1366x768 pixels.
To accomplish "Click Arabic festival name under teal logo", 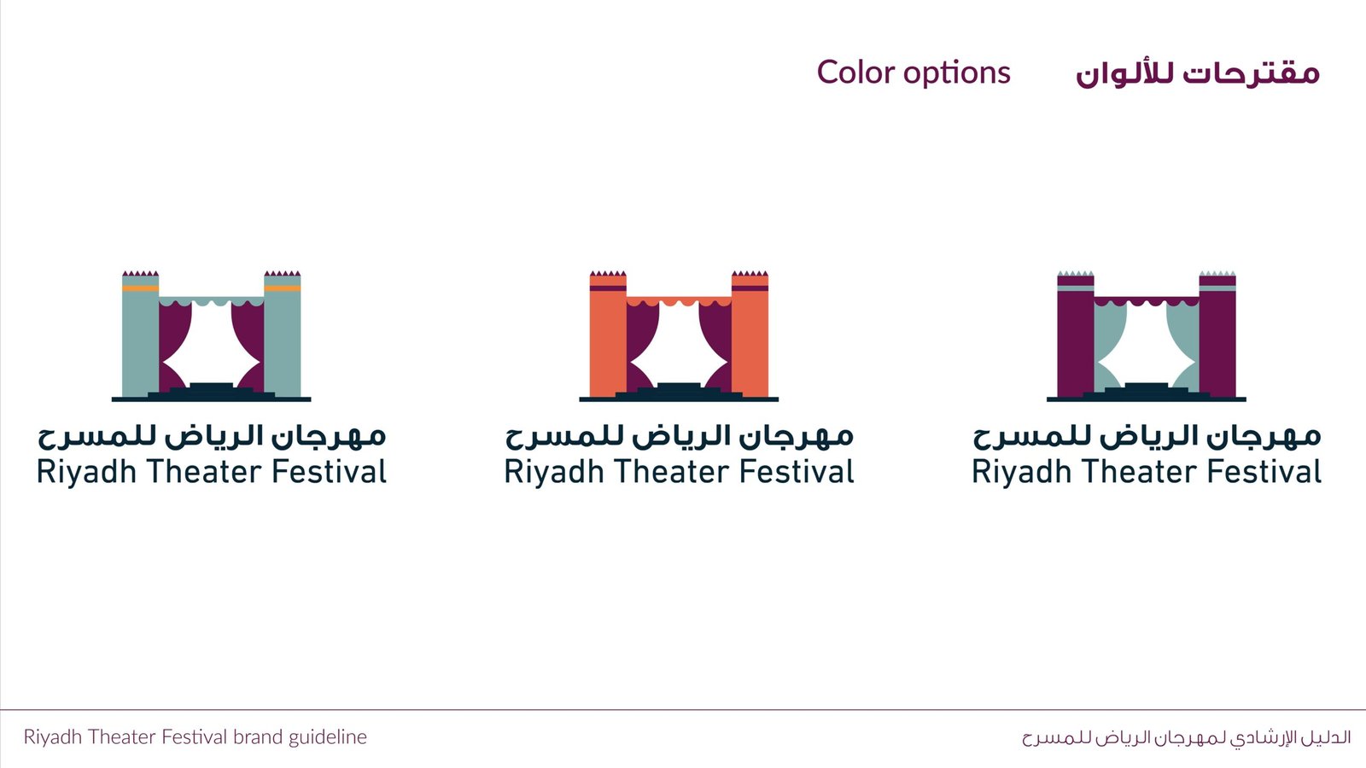I will click(212, 436).
